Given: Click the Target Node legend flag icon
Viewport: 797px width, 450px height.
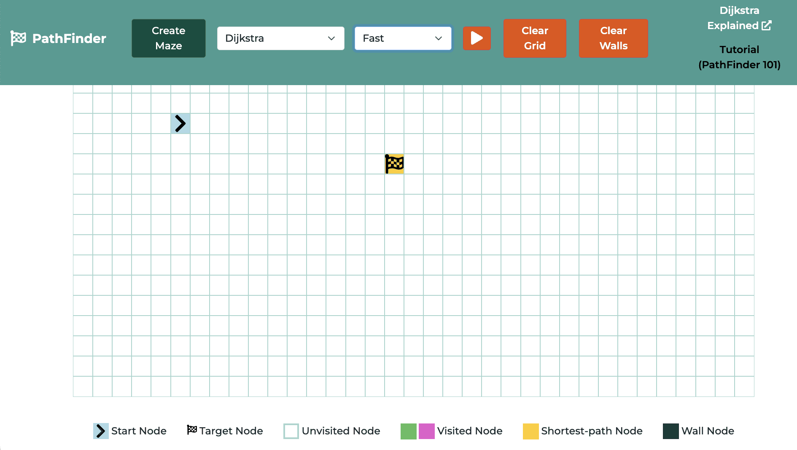Looking at the screenshot, I should click(x=192, y=429).
